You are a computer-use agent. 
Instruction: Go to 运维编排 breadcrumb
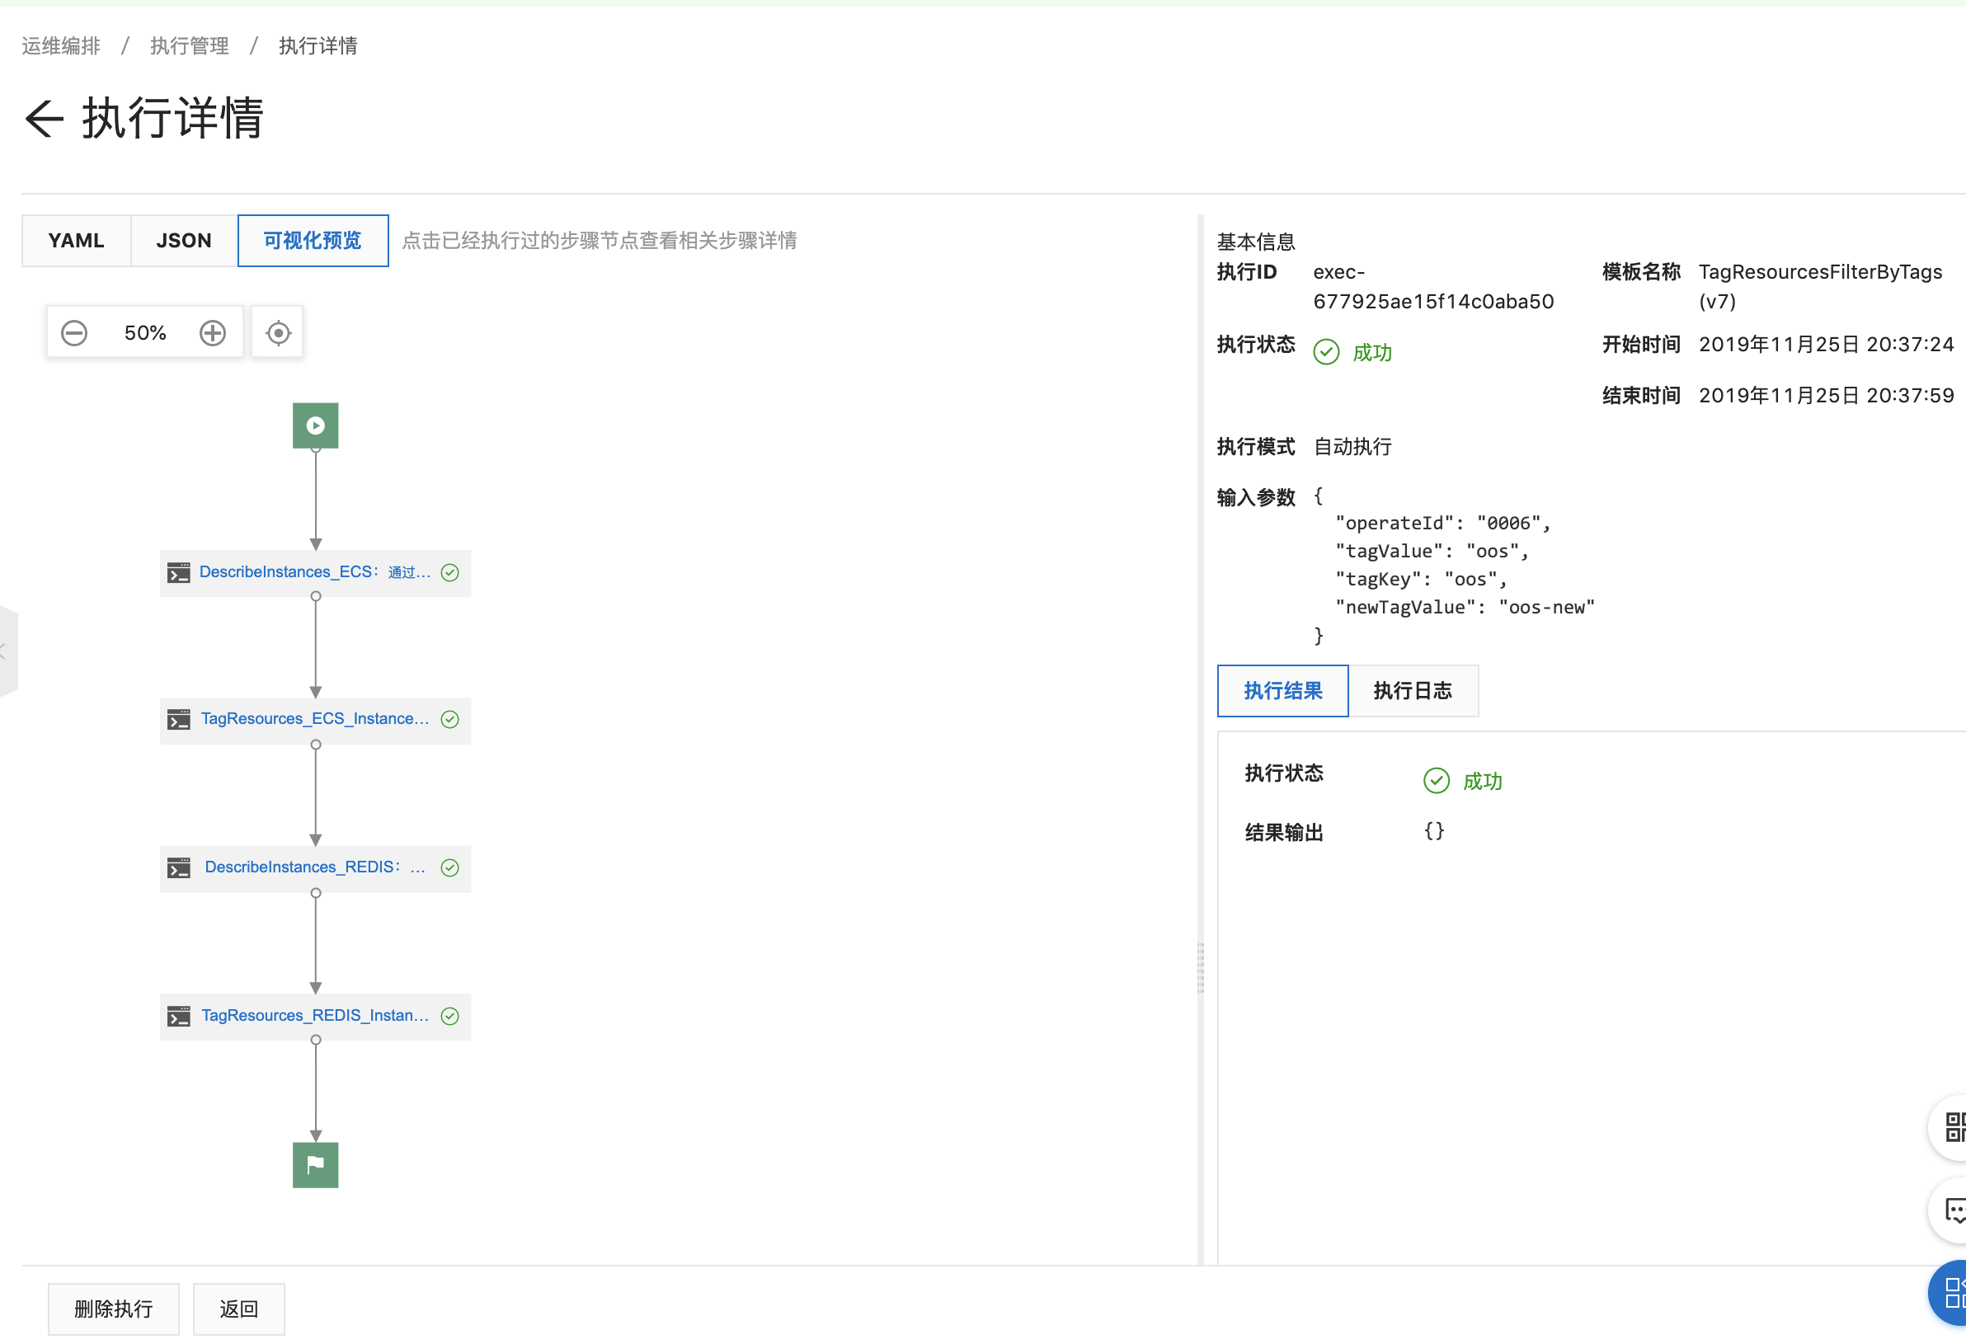point(61,45)
